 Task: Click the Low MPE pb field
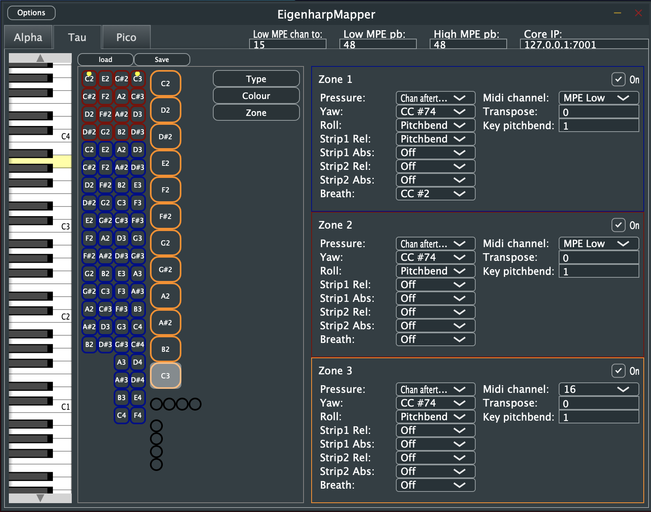click(378, 44)
